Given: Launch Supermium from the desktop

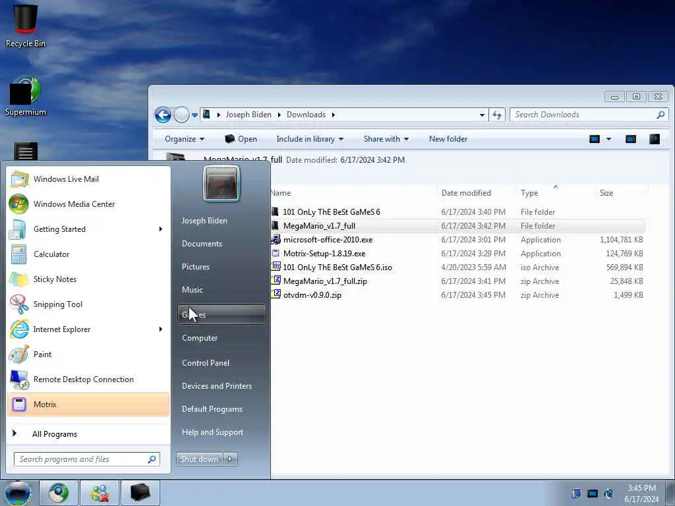Looking at the screenshot, I should 26,96.
